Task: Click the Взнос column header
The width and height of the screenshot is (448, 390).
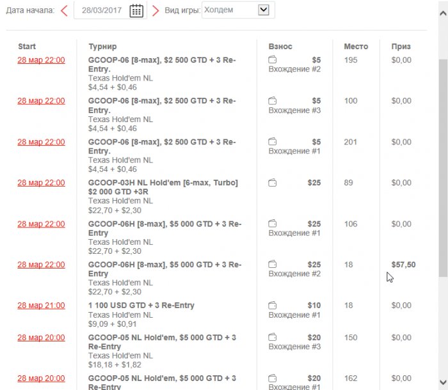Action: tap(280, 47)
